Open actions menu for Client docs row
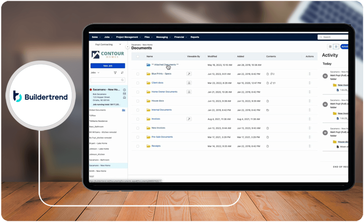This screenshot has height=222, width=364. point(310,83)
